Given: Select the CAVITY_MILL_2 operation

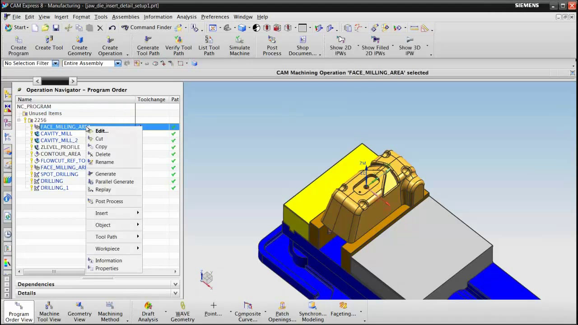Looking at the screenshot, I should click(59, 140).
